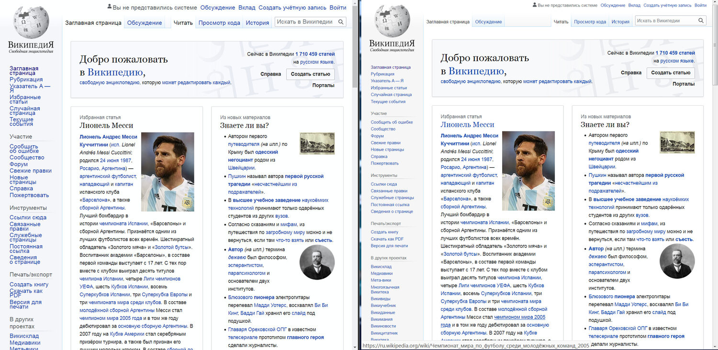Open «Сообщить об ошибке» in right window sidebar
The width and height of the screenshot is (718, 350).
pyautogui.click(x=392, y=122)
